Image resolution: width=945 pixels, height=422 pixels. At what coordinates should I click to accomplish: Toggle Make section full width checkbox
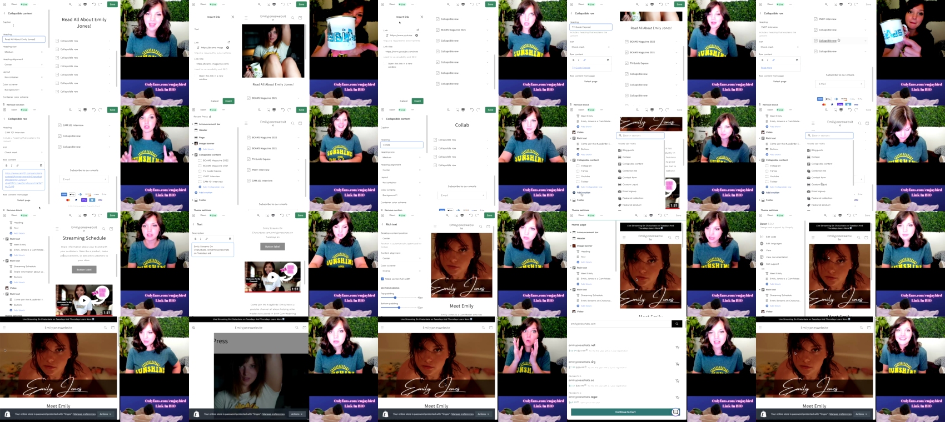tap(382, 279)
